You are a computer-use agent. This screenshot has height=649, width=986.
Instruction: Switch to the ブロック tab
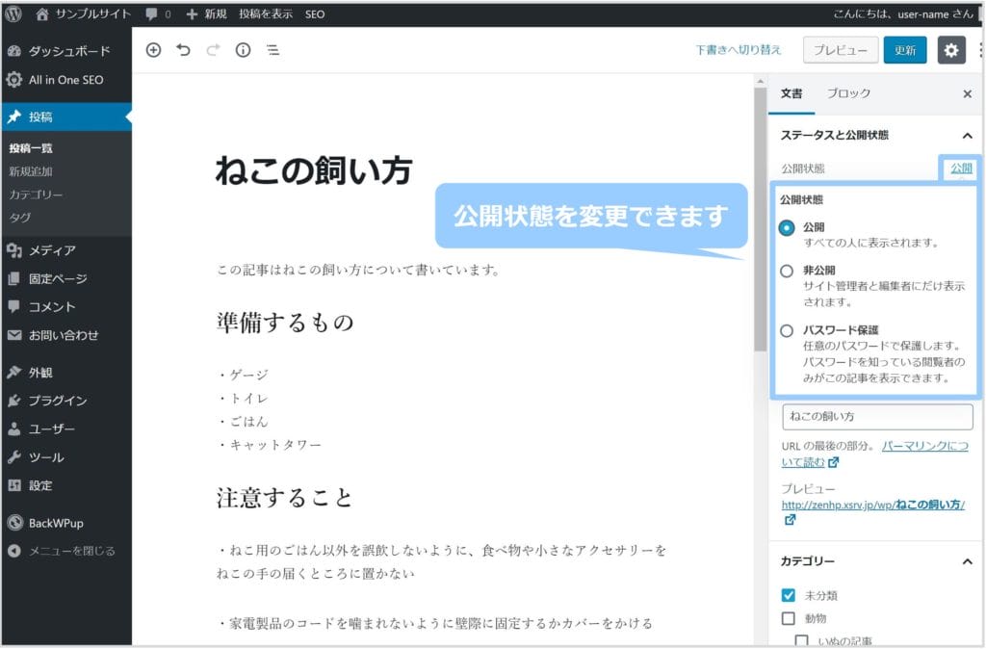(848, 93)
